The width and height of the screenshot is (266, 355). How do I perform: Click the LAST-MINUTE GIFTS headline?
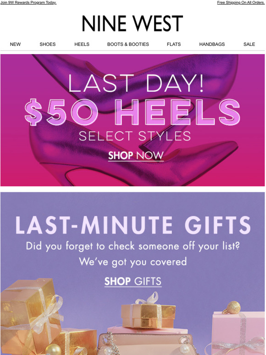tap(133, 225)
